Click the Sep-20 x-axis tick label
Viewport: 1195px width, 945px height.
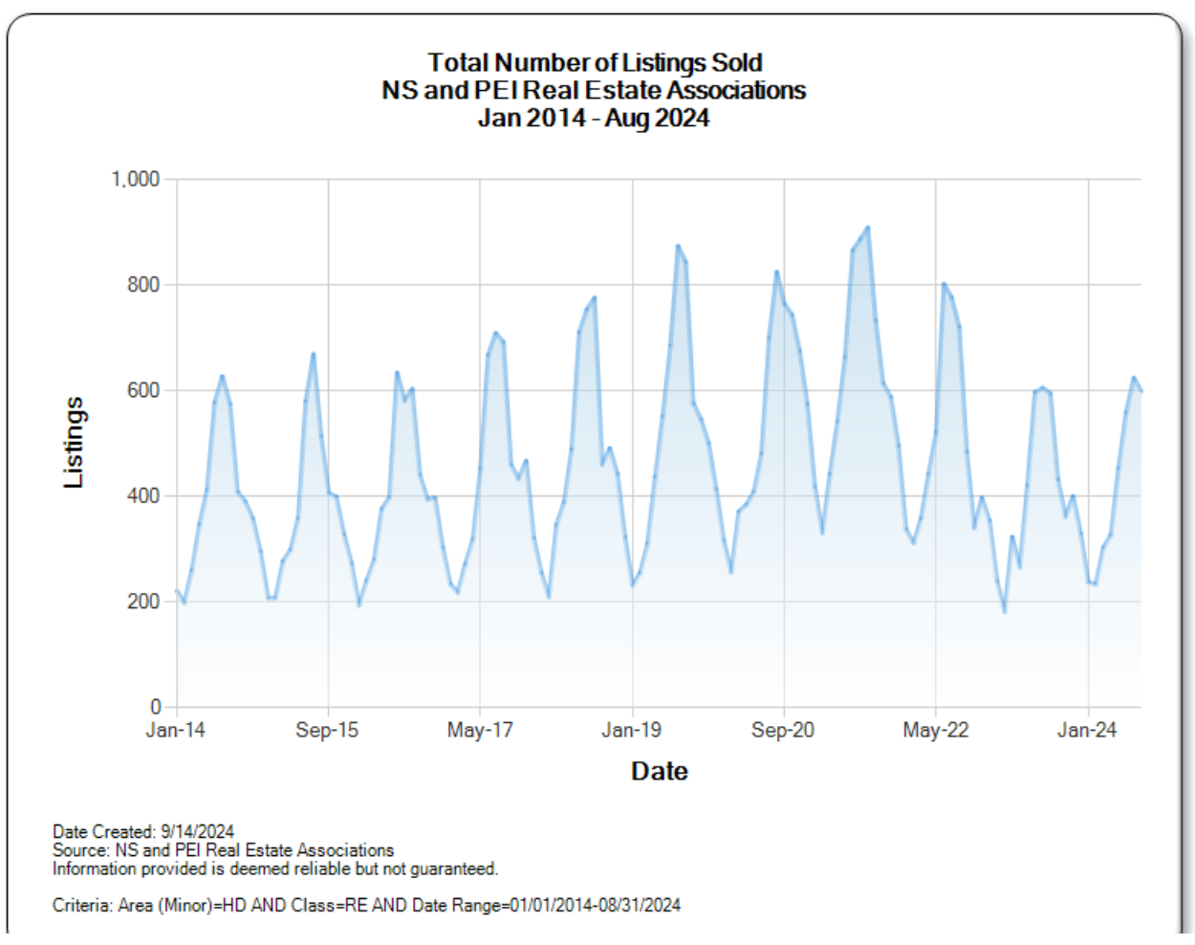[783, 730]
